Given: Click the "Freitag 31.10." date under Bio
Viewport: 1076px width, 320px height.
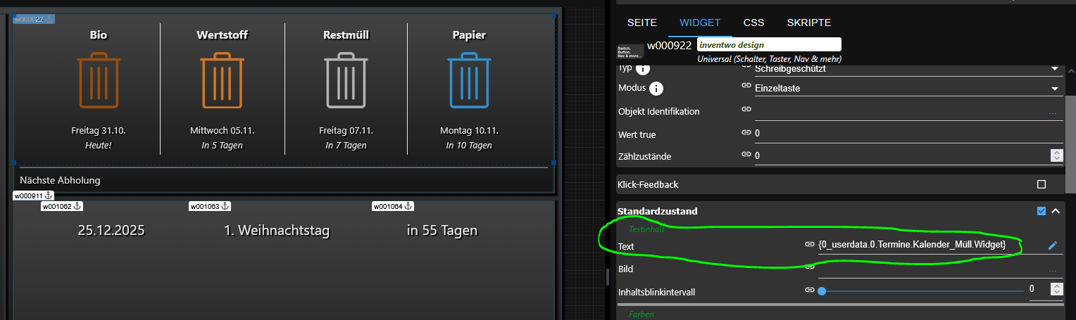Looking at the screenshot, I should point(99,131).
